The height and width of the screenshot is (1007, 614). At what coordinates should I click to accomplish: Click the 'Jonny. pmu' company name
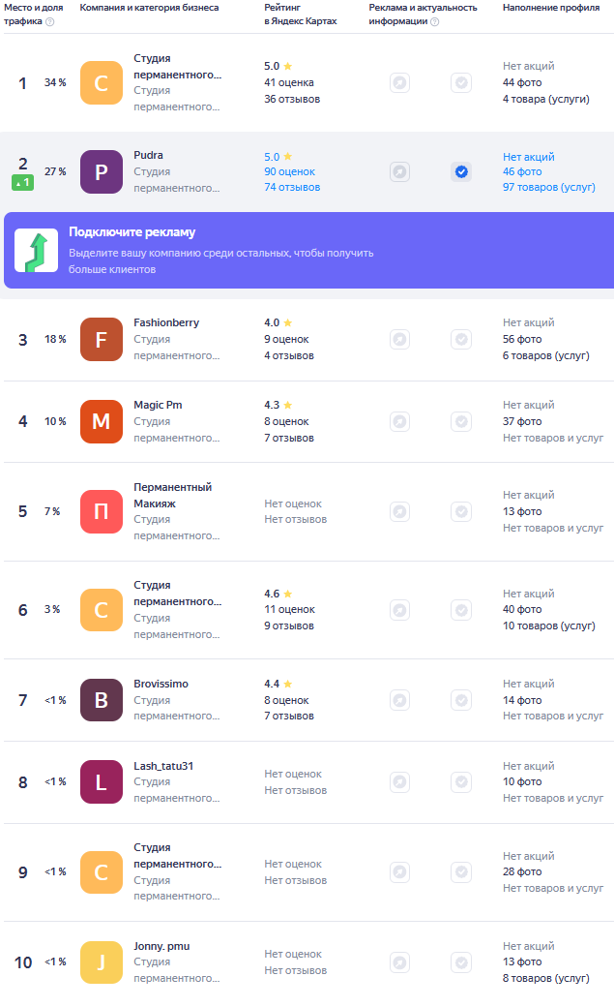pyautogui.click(x=161, y=946)
